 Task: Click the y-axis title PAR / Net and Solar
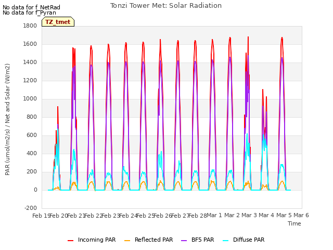7,119
